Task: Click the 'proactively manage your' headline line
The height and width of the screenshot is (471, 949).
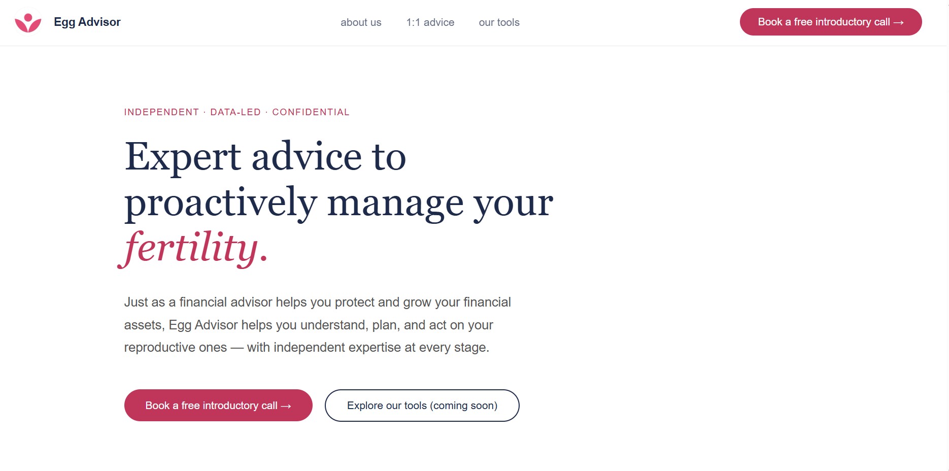Action: [x=338, y=203]
